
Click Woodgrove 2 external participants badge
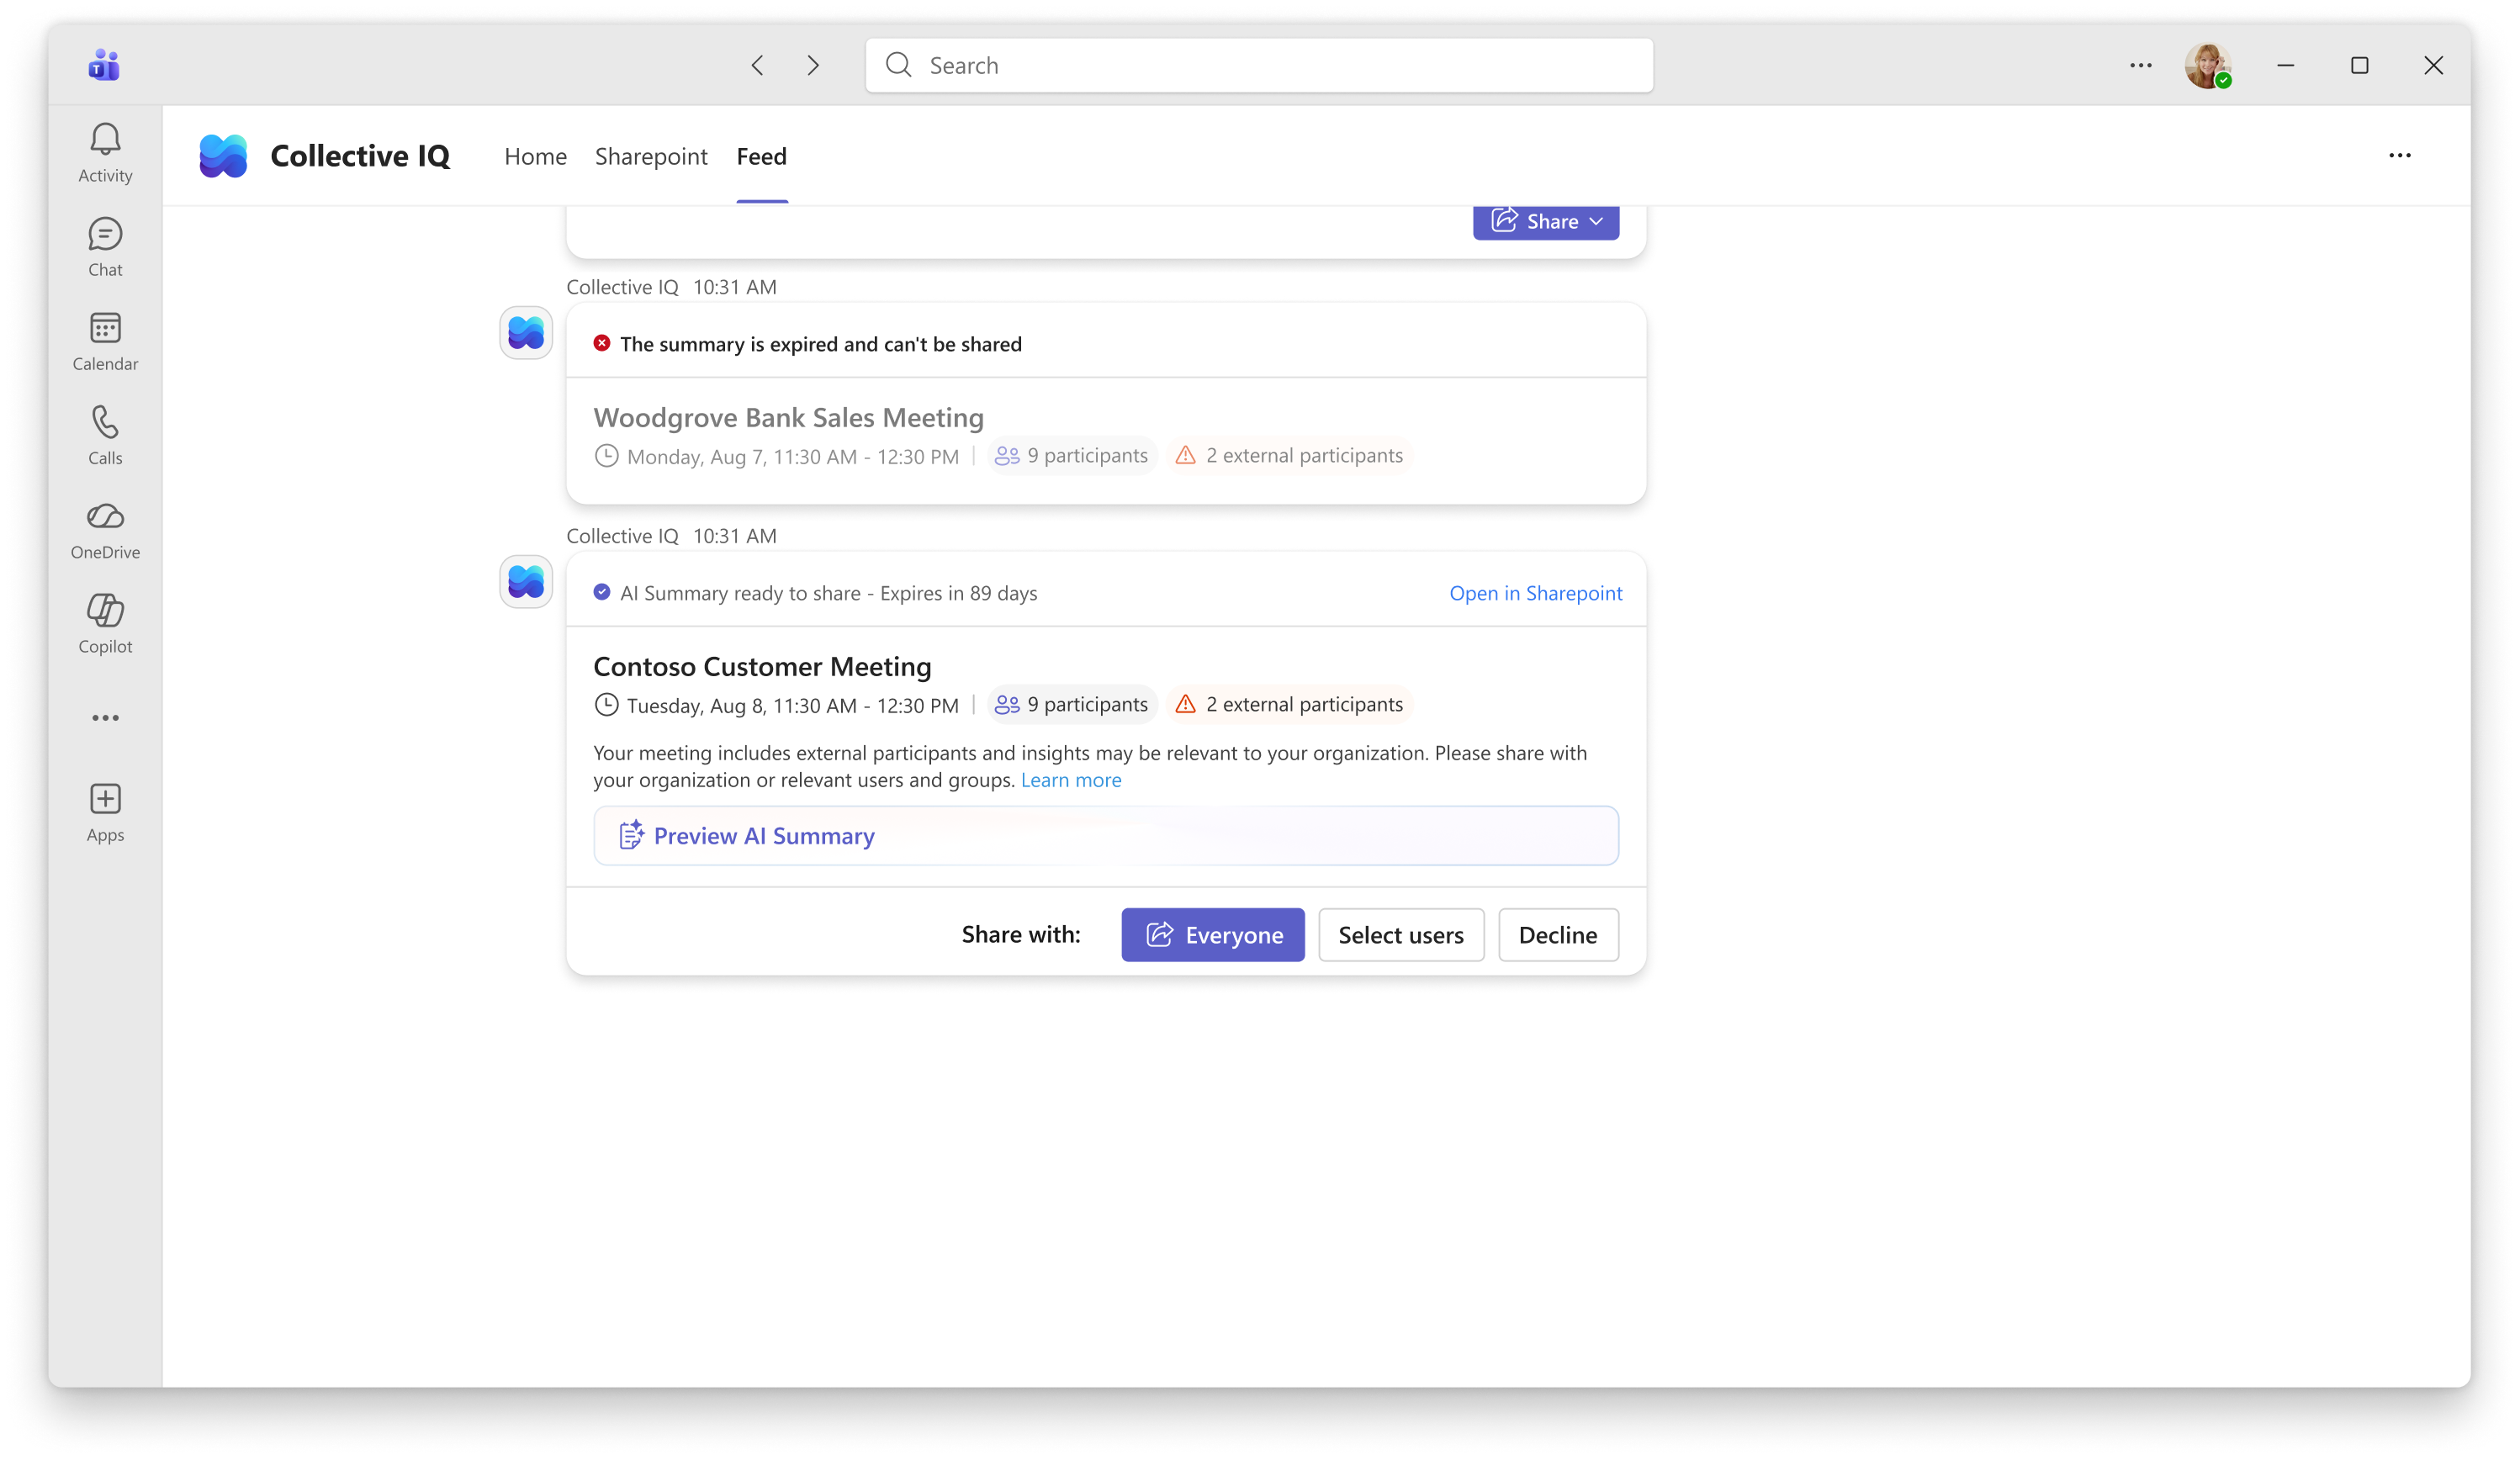coord(1289,455)
